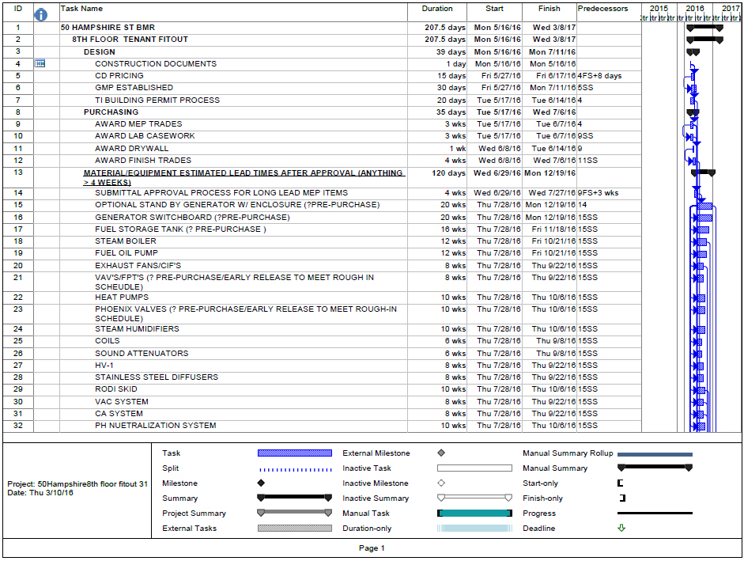Viewport: 744px width, 561px height.
Task: Click the gray External Milestone diamond
Action: [x=441, y=453]
